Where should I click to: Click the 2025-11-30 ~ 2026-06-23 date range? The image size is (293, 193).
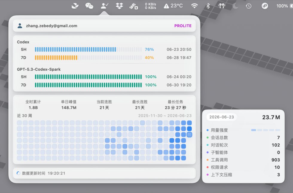(165, 116)
